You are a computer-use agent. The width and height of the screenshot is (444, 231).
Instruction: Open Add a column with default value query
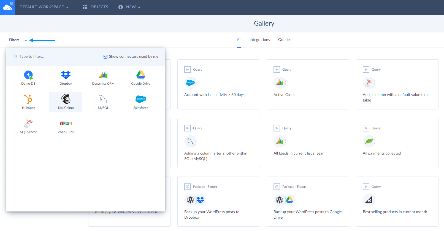click(x=397, y=84)
